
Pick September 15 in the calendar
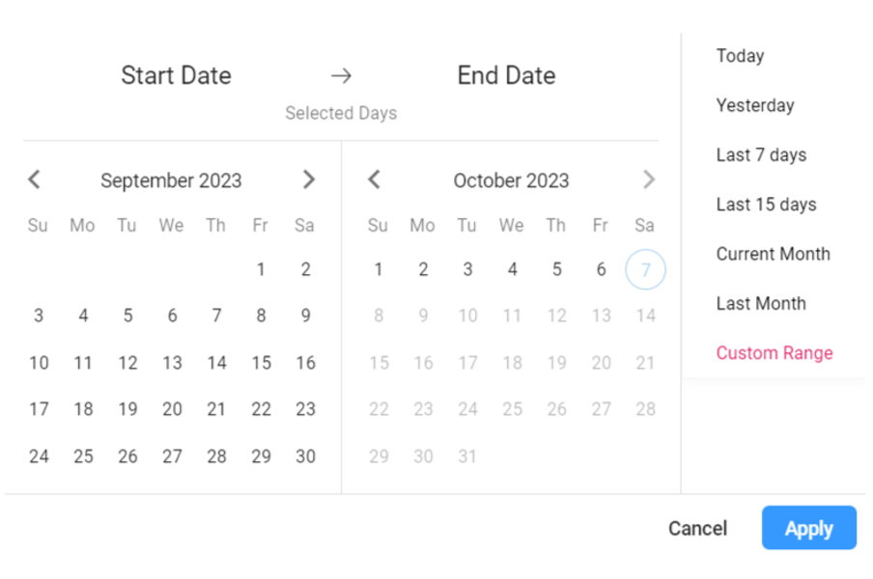[261, 363]
